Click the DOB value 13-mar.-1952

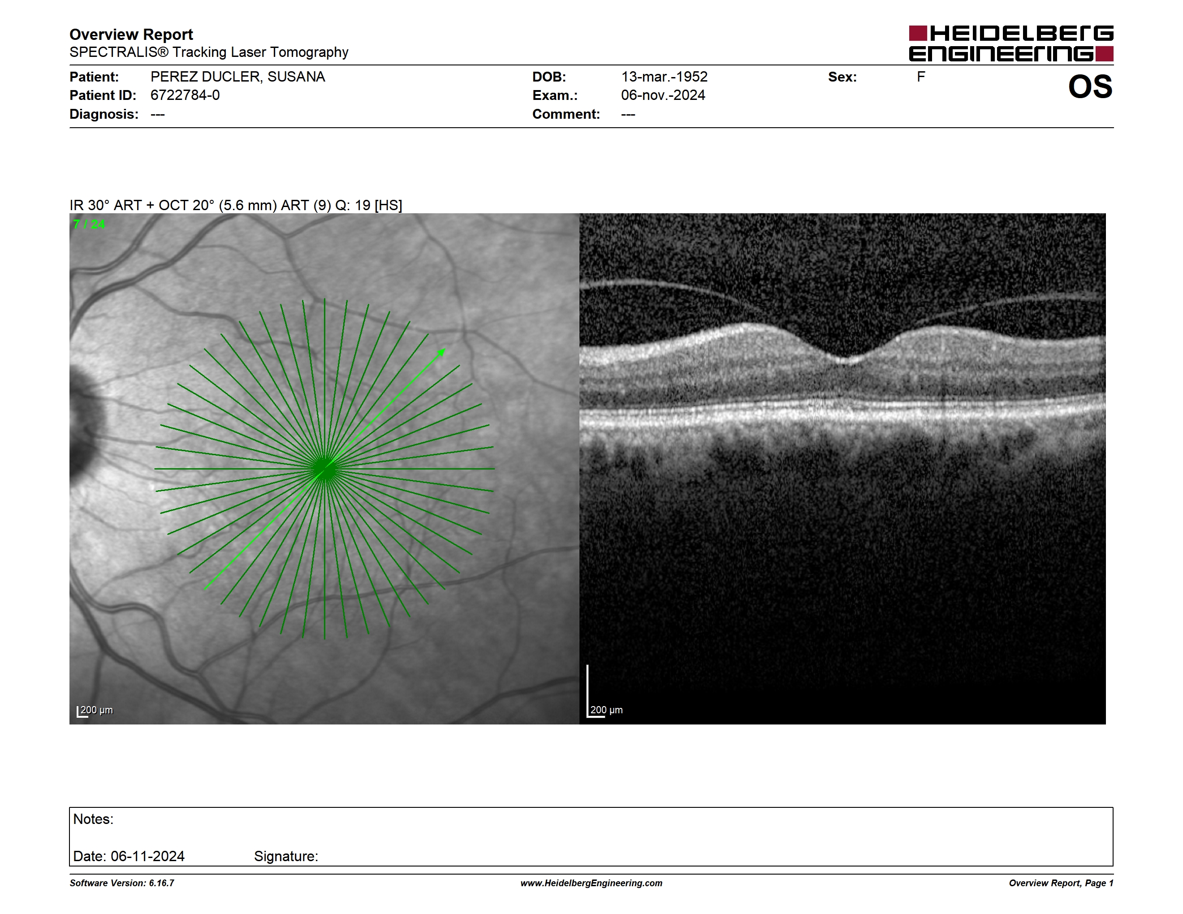[x=664, y=77]
